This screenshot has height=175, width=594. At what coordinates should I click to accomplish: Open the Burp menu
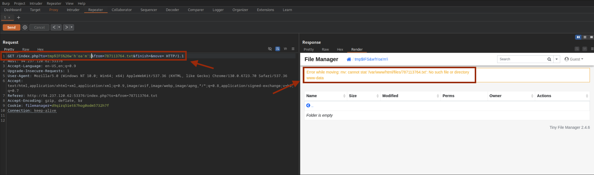click(6, 4)
